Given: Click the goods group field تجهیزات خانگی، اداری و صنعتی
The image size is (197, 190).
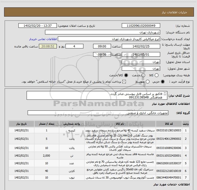Looking at the screenshot, I should click(98, 113).
